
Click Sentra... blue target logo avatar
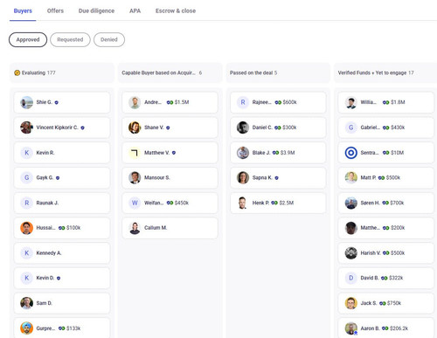coord(351,153)
